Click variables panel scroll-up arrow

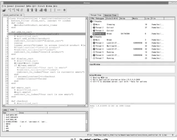click(x=87, y=113)
